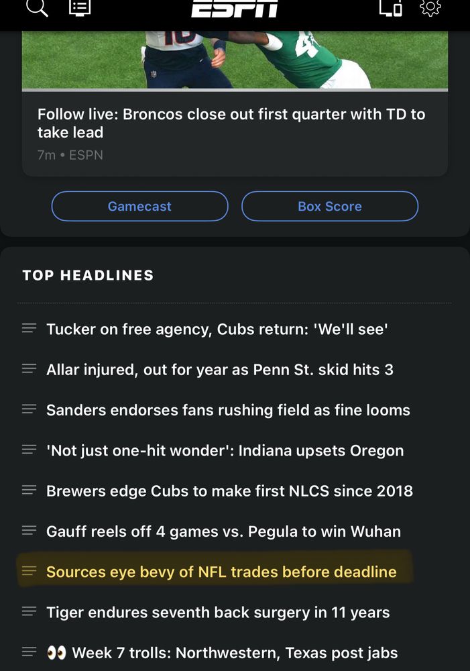
Task: Open the Broncos follow live story
Action: (x=231, y=123)
